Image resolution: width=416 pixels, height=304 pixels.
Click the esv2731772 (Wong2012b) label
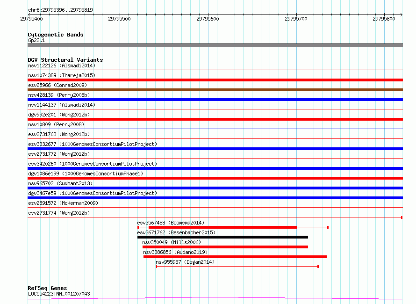tap(59, 154)
